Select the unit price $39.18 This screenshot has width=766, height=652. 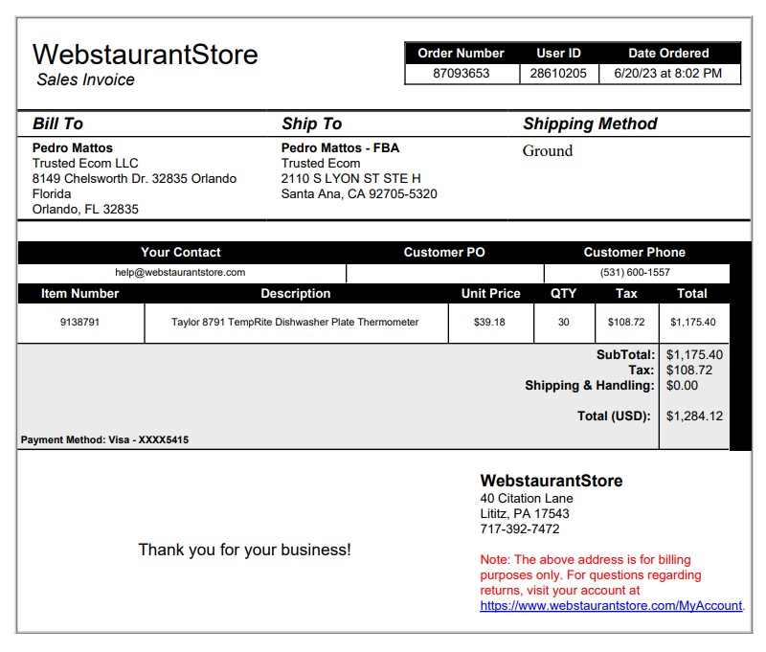pos(489,323)
